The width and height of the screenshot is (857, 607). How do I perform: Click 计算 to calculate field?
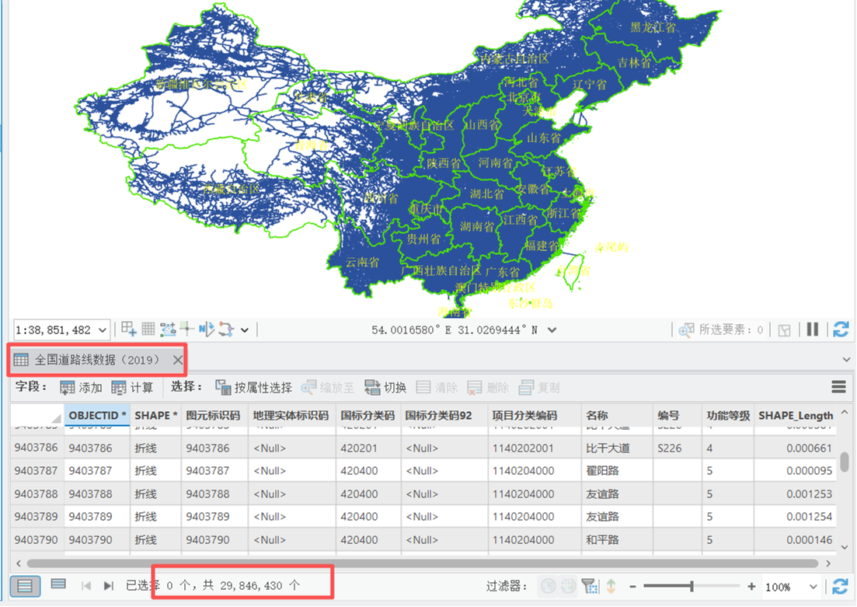pyautogui.click(x=132, y=388)
